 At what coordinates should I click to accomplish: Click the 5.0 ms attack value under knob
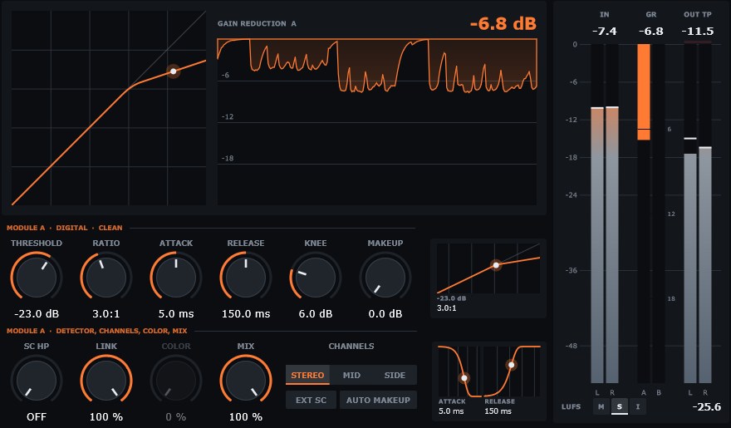(x=176, y=314)
